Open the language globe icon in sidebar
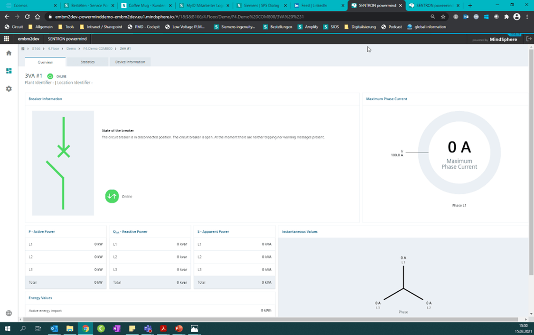Screen dimensions: 534x335 (9, 313)
